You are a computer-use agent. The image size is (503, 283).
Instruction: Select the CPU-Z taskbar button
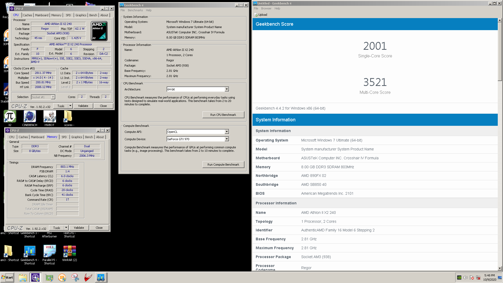[x=35, y=277]
